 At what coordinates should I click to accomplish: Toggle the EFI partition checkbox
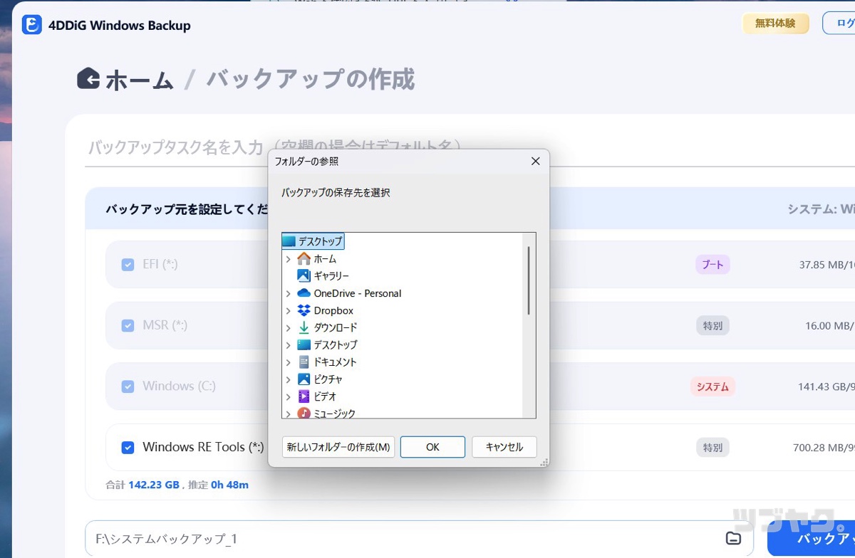tap(128, 265)
